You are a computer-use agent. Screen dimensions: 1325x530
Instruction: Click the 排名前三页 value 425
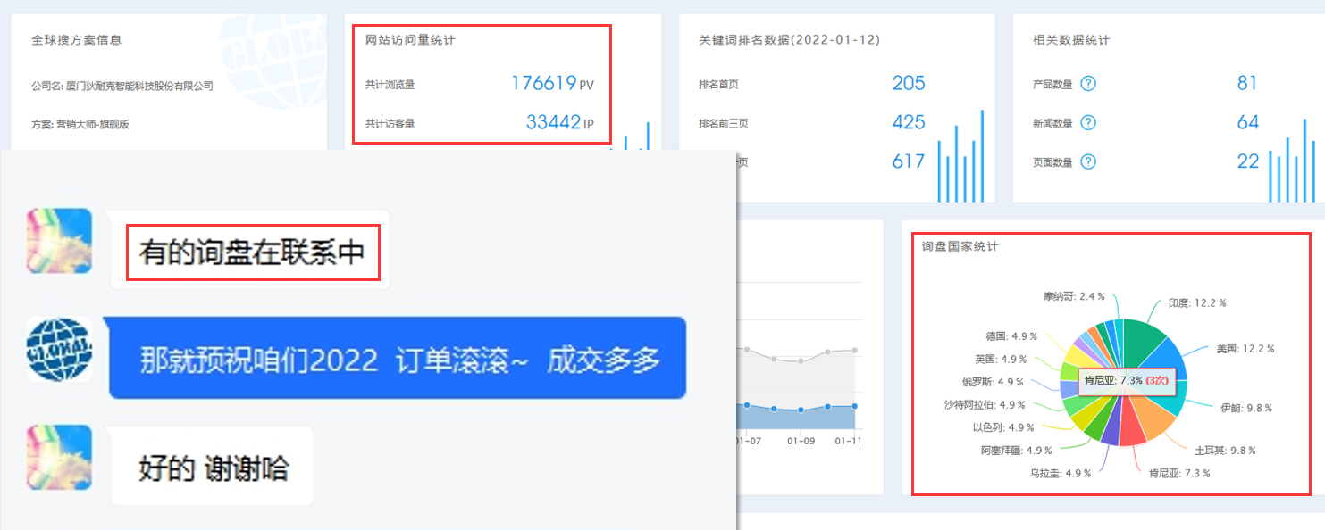(909, 123)
